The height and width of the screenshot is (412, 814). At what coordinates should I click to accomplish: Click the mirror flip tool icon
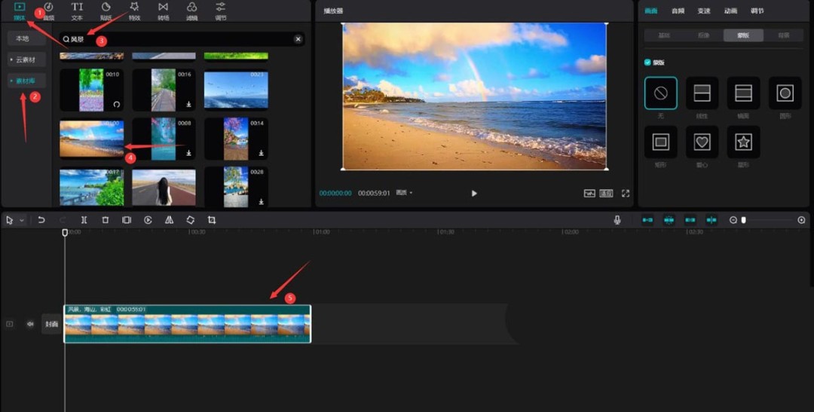pyautogui.click(x=169, y=220)
